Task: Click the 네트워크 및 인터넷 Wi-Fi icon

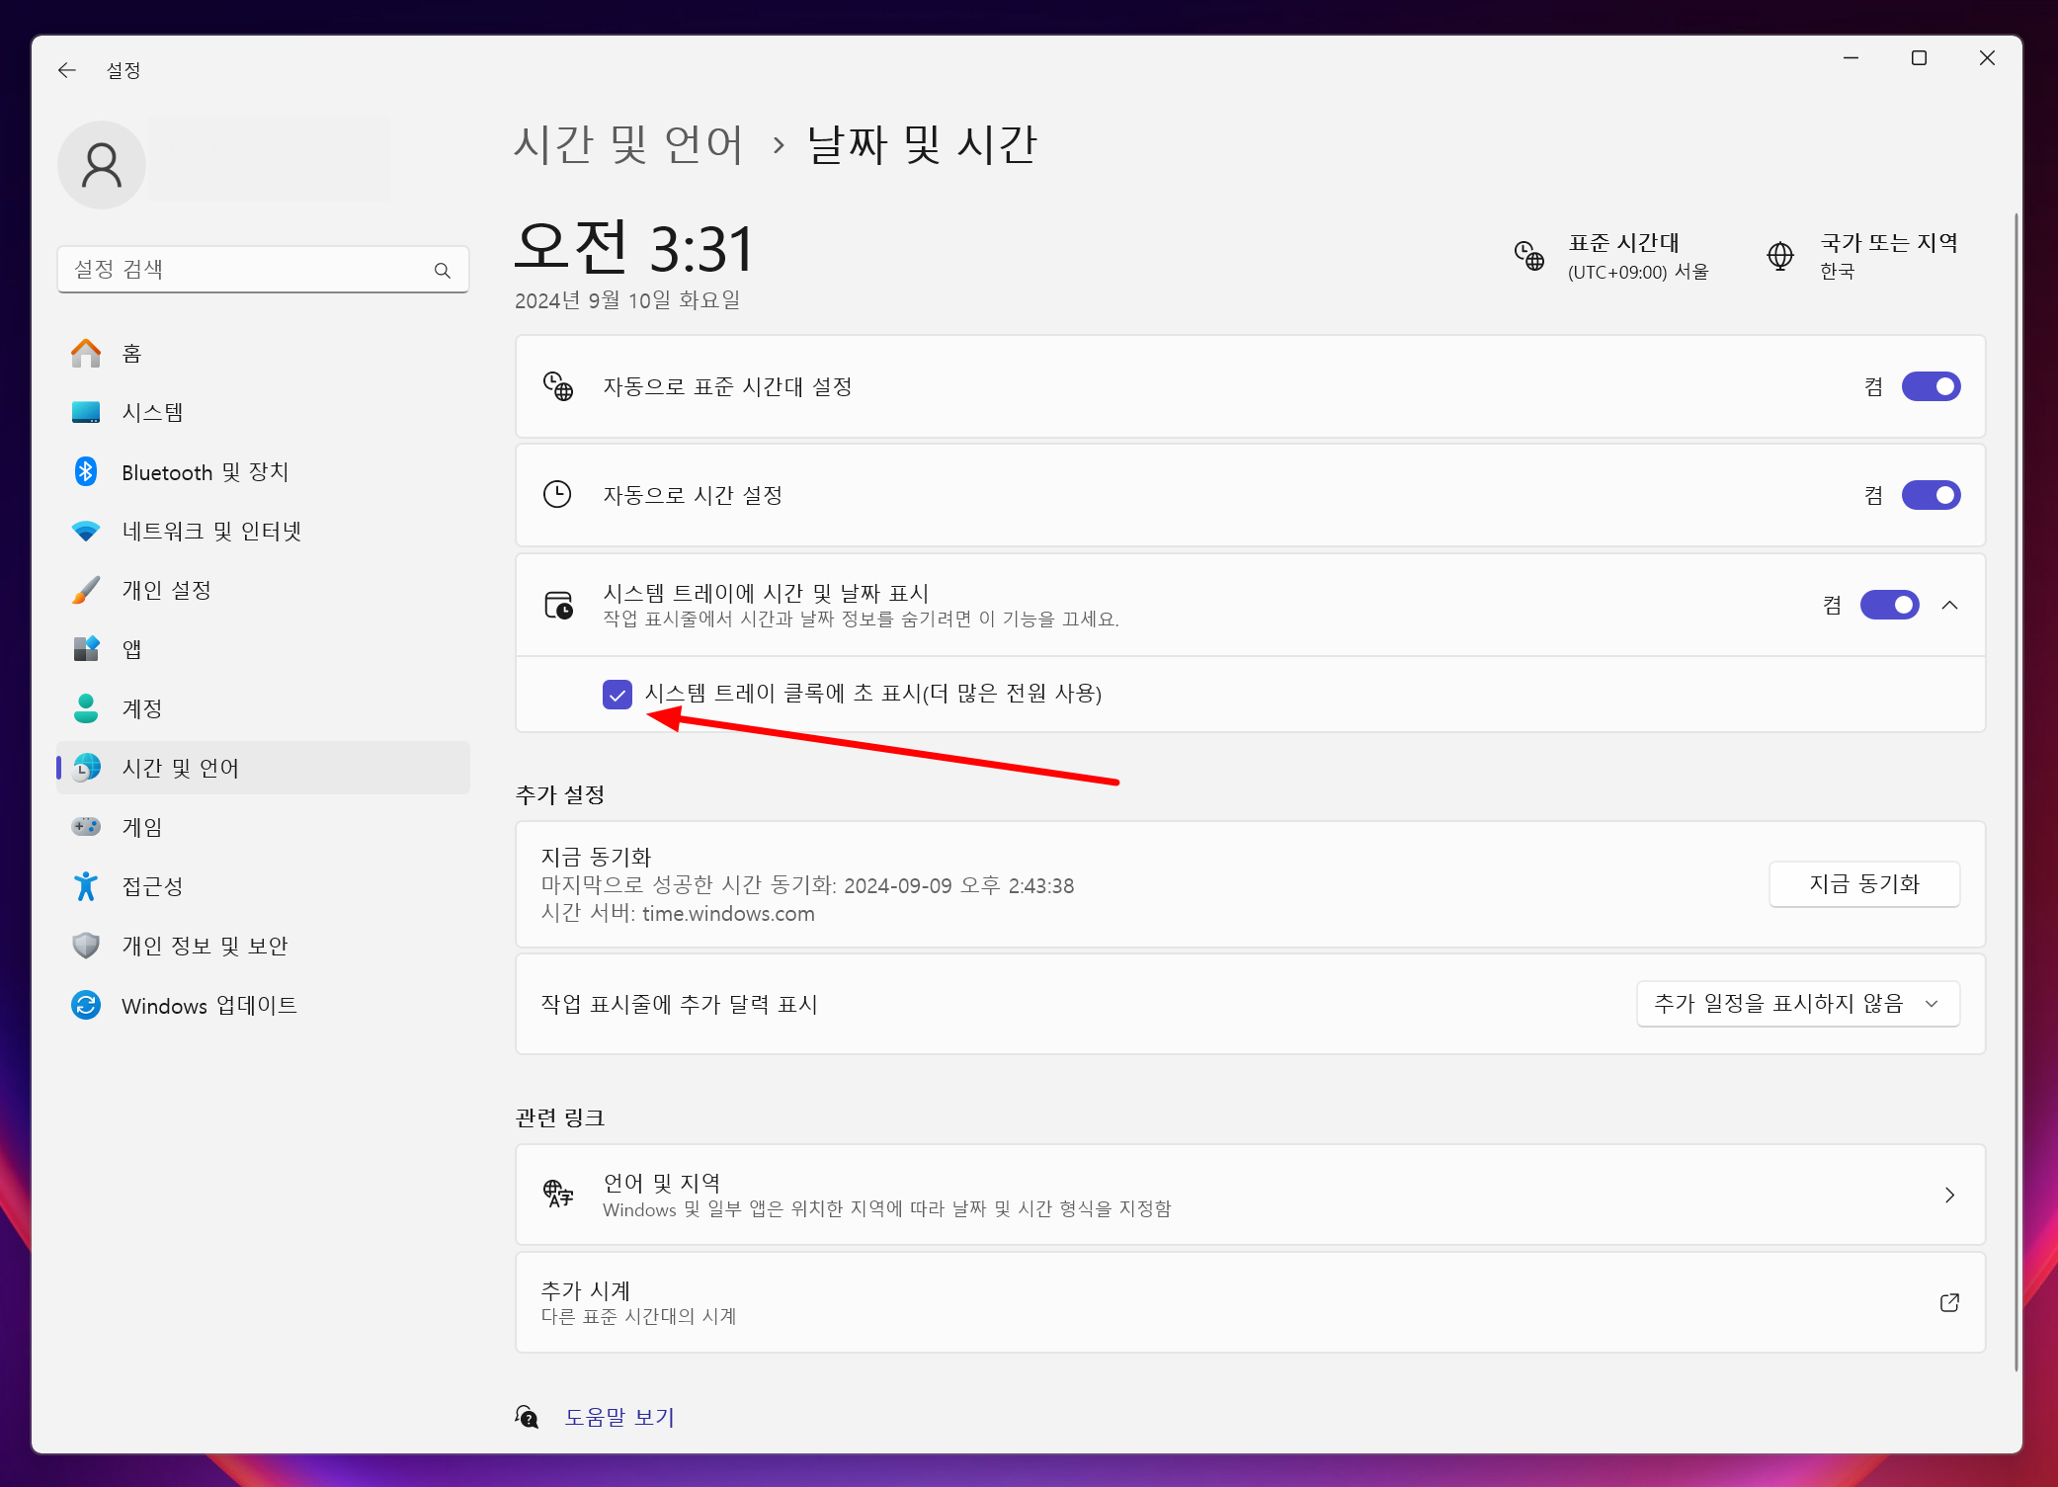Action: pyautogui.click(x=86, y=531)
